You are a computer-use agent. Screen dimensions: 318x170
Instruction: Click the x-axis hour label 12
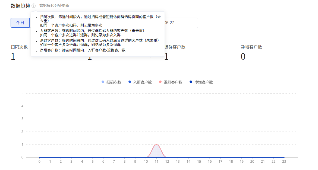[167, 162]
